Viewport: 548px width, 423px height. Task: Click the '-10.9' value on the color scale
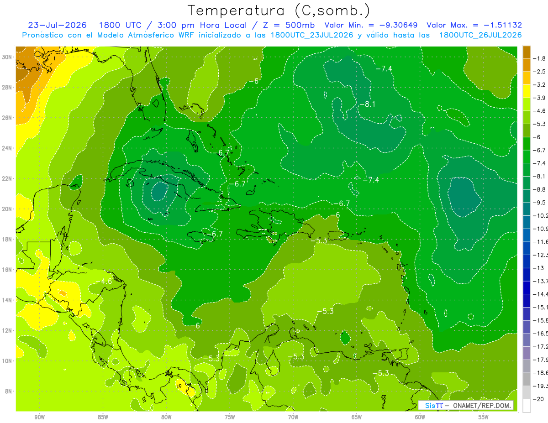coord(541,229)
